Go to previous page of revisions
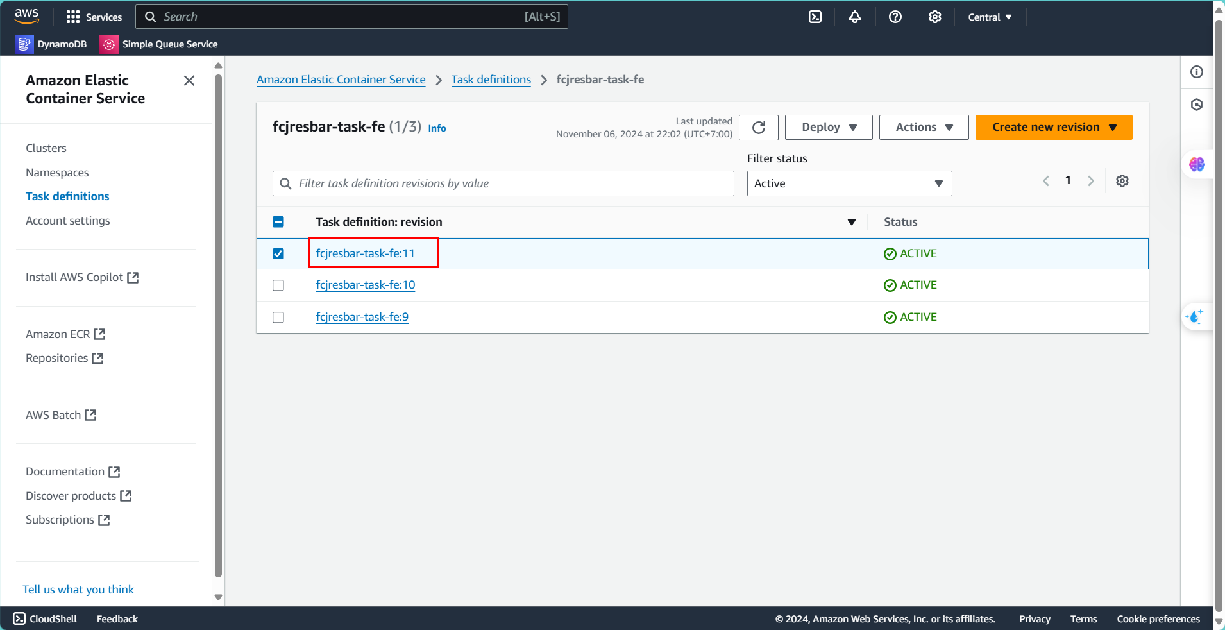Screen dimensions: 1225x630 [1046, 181]
